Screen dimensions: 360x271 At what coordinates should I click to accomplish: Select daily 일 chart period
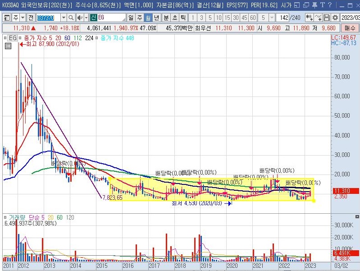click(131, 18)
